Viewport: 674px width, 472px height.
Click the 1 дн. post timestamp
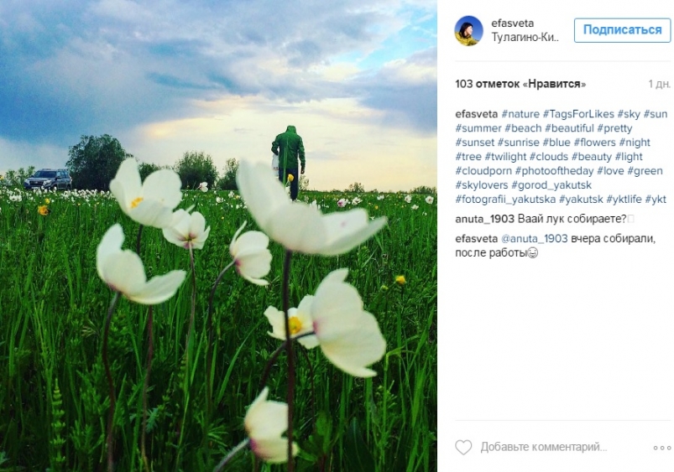[660, 84]
